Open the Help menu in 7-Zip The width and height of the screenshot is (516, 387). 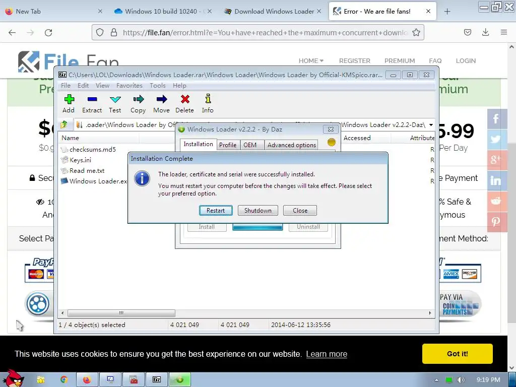pyautogui.click(x=180, y=86)
